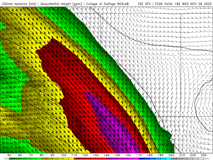Pick the bright yellow swatch just before 110
Image resolution: width=213 pixels, height=160 pixels.
(x=71, y=158)
